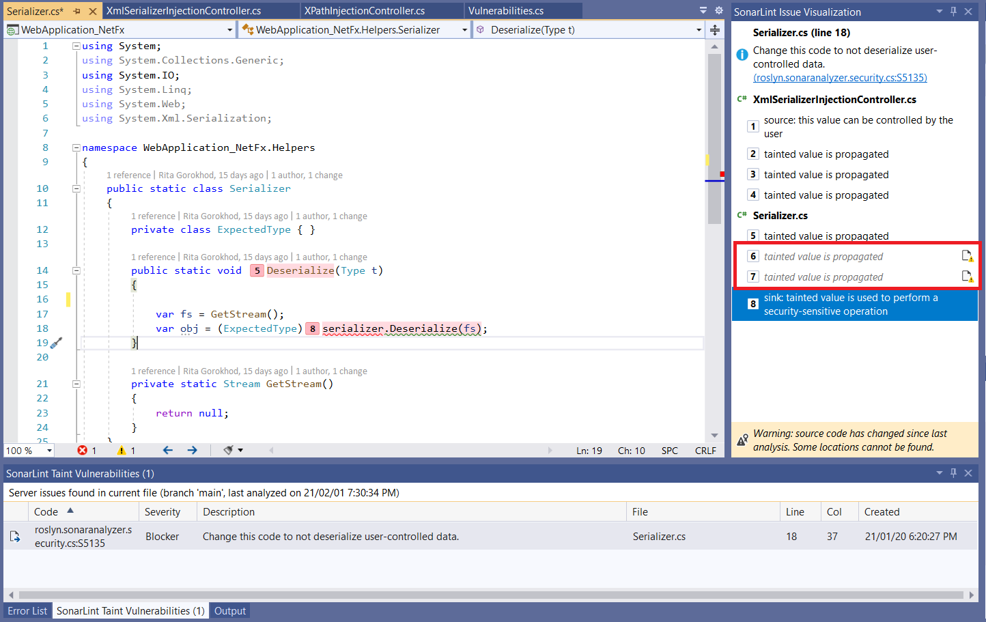Close the Serializer.cs tab

coord(93,11)
